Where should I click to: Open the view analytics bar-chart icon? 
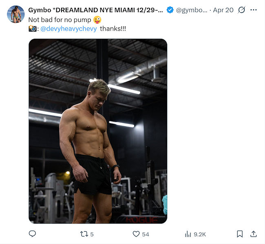click(188, 234)
